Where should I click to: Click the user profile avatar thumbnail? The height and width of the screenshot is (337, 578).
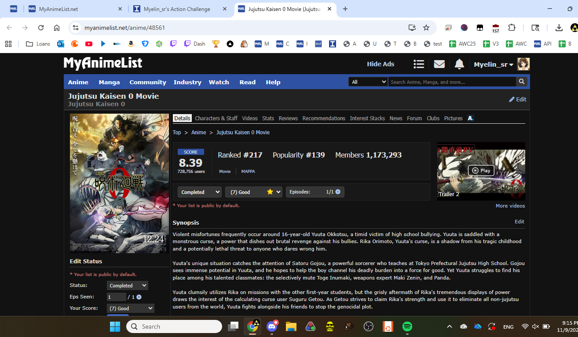click(x=523, y=64)
